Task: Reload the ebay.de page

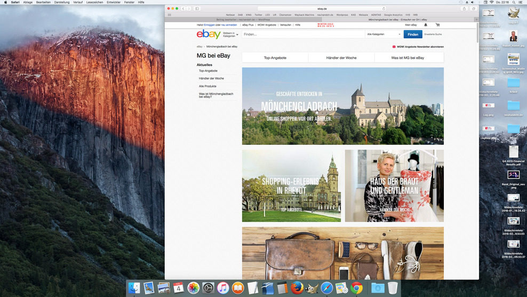Action: pyautogui.click(x=384, y=9)
